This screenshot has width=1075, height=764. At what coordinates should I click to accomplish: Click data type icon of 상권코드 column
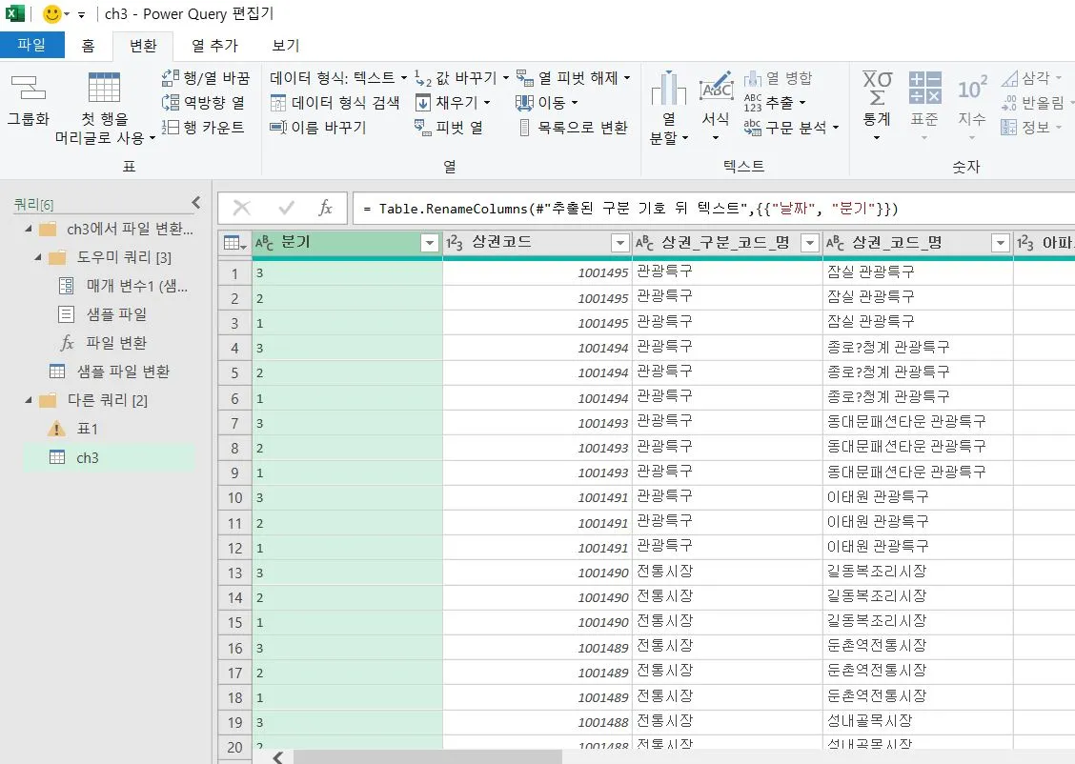[x=455, y=243]
